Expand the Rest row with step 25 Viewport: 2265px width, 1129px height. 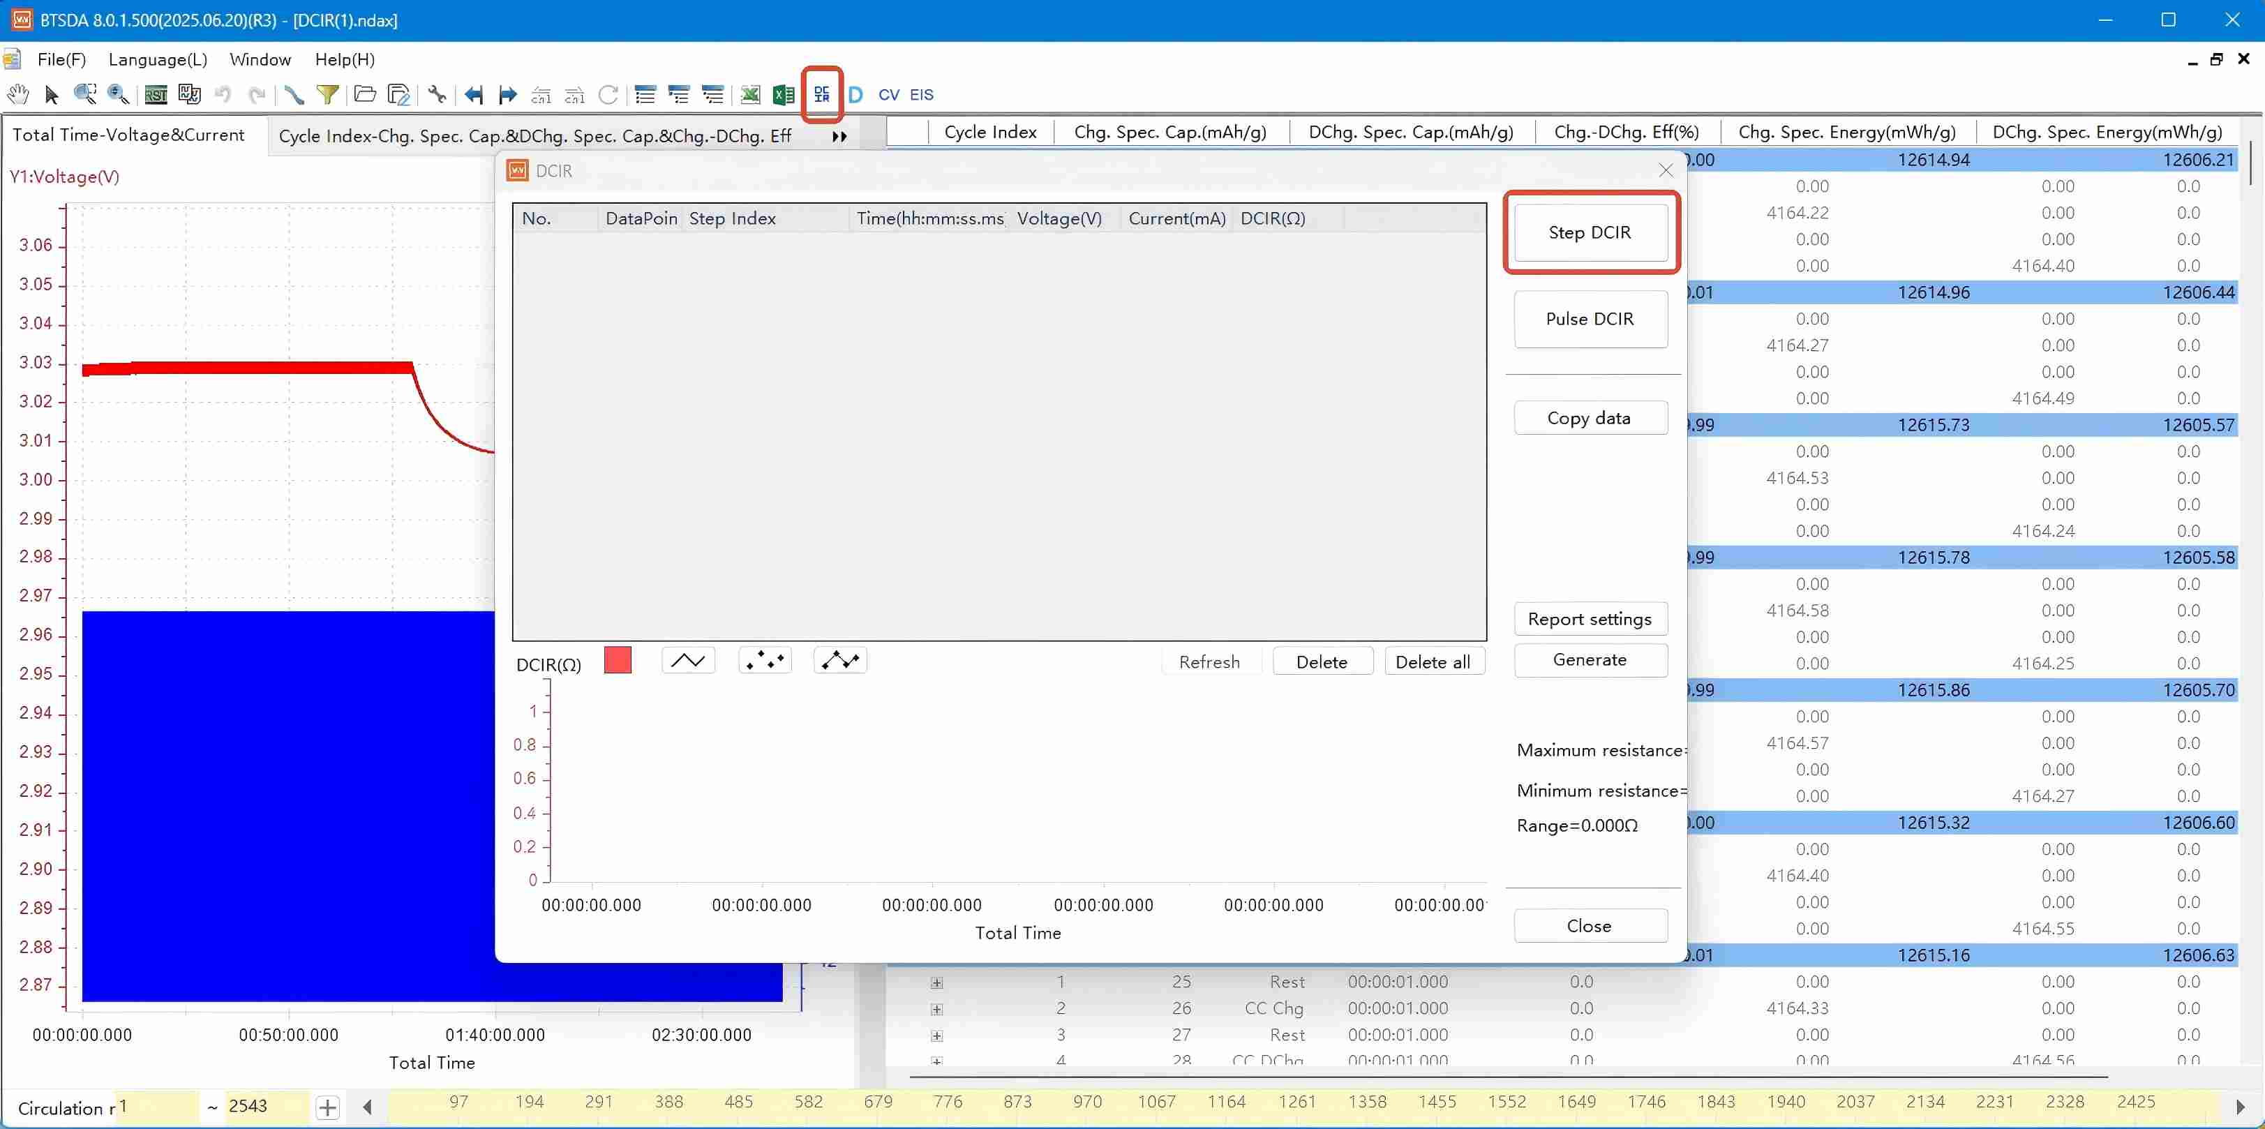936,983
